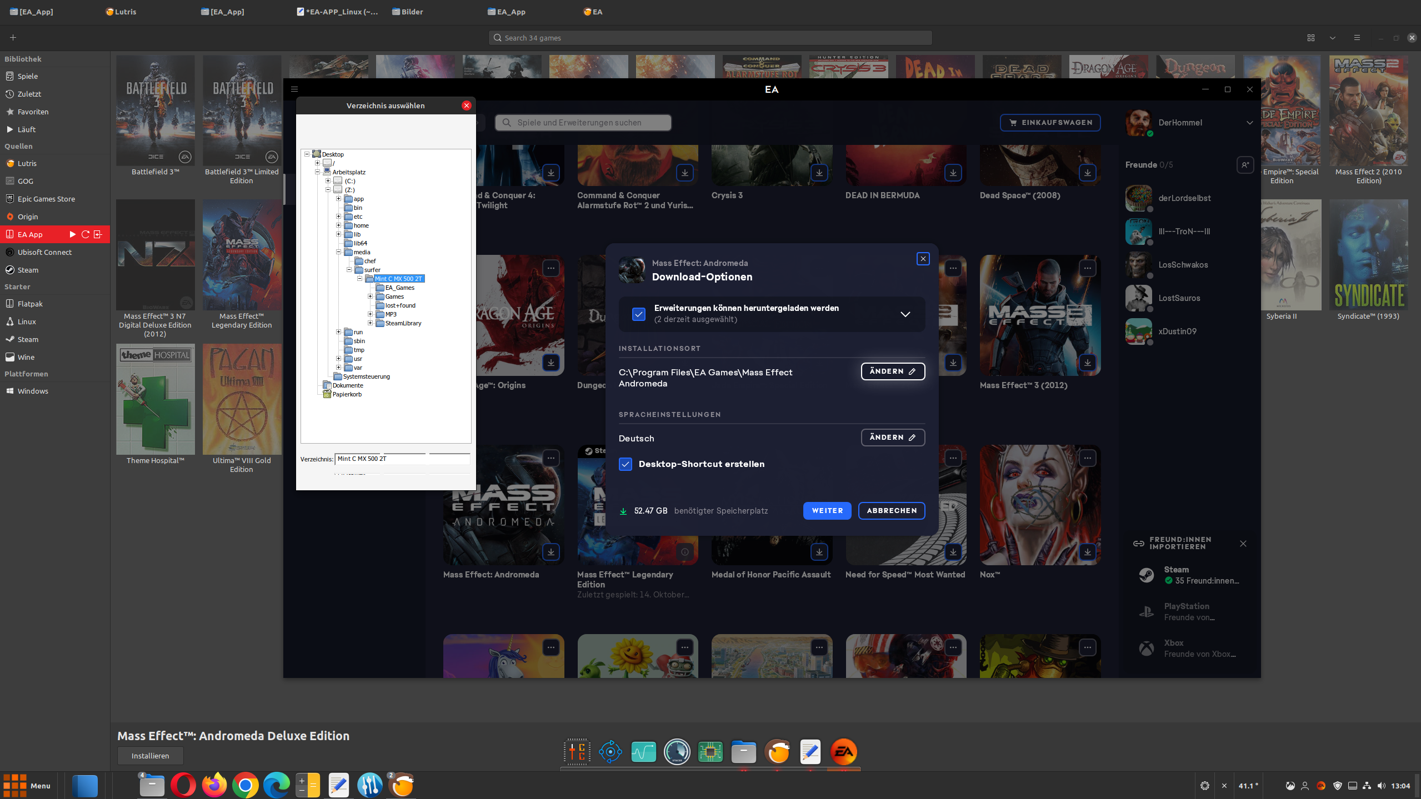Screen dimensions: 1421x799
Task: Download Mass Effect 3 (2012) via download icon
Action: click(x=1087, y=363)
